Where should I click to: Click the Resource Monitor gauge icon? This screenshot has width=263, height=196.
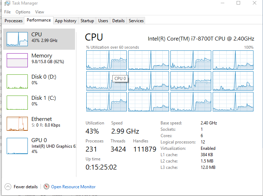46,186
